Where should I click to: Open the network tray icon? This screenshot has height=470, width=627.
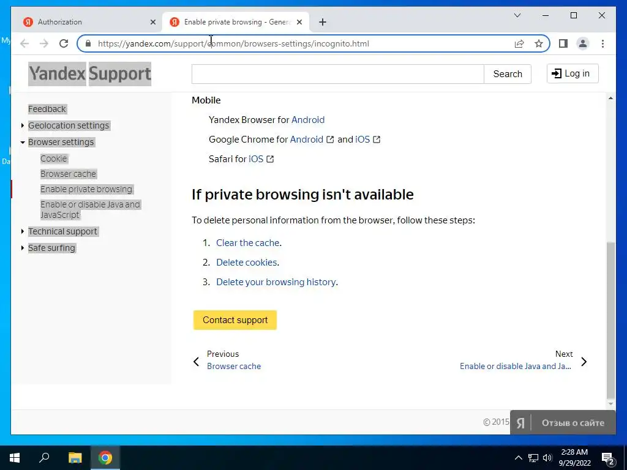533,458
